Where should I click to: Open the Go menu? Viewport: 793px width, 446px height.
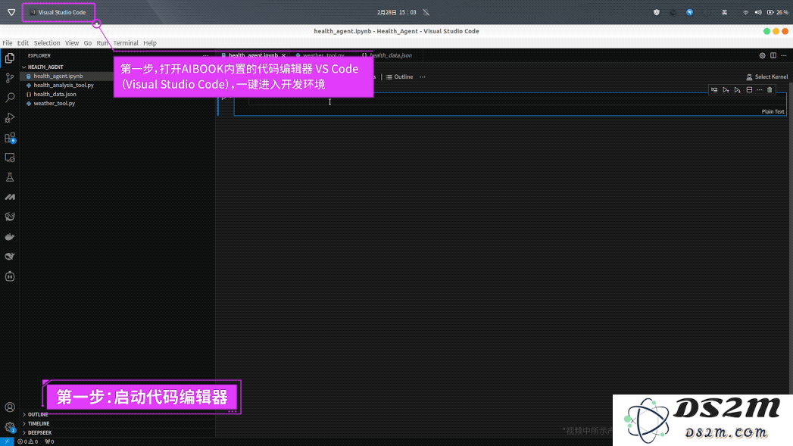[x=88, y=43]
